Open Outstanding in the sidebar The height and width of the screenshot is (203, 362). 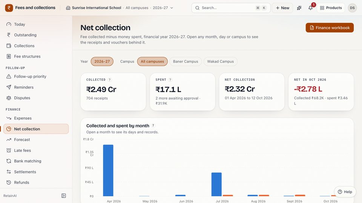point(36,35)
